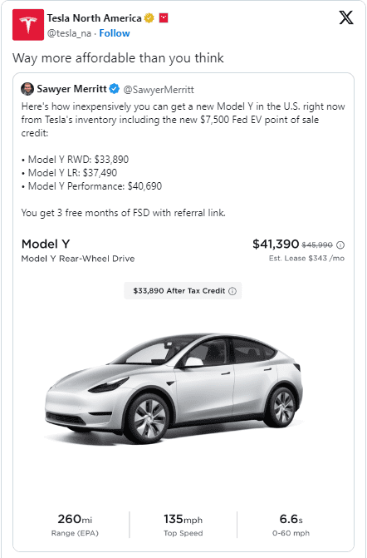
Task: Click the Tesla logo profile avatar
Action: click(28, 25)
